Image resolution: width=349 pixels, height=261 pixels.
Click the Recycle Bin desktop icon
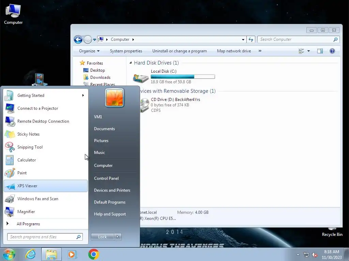(332, 232)
